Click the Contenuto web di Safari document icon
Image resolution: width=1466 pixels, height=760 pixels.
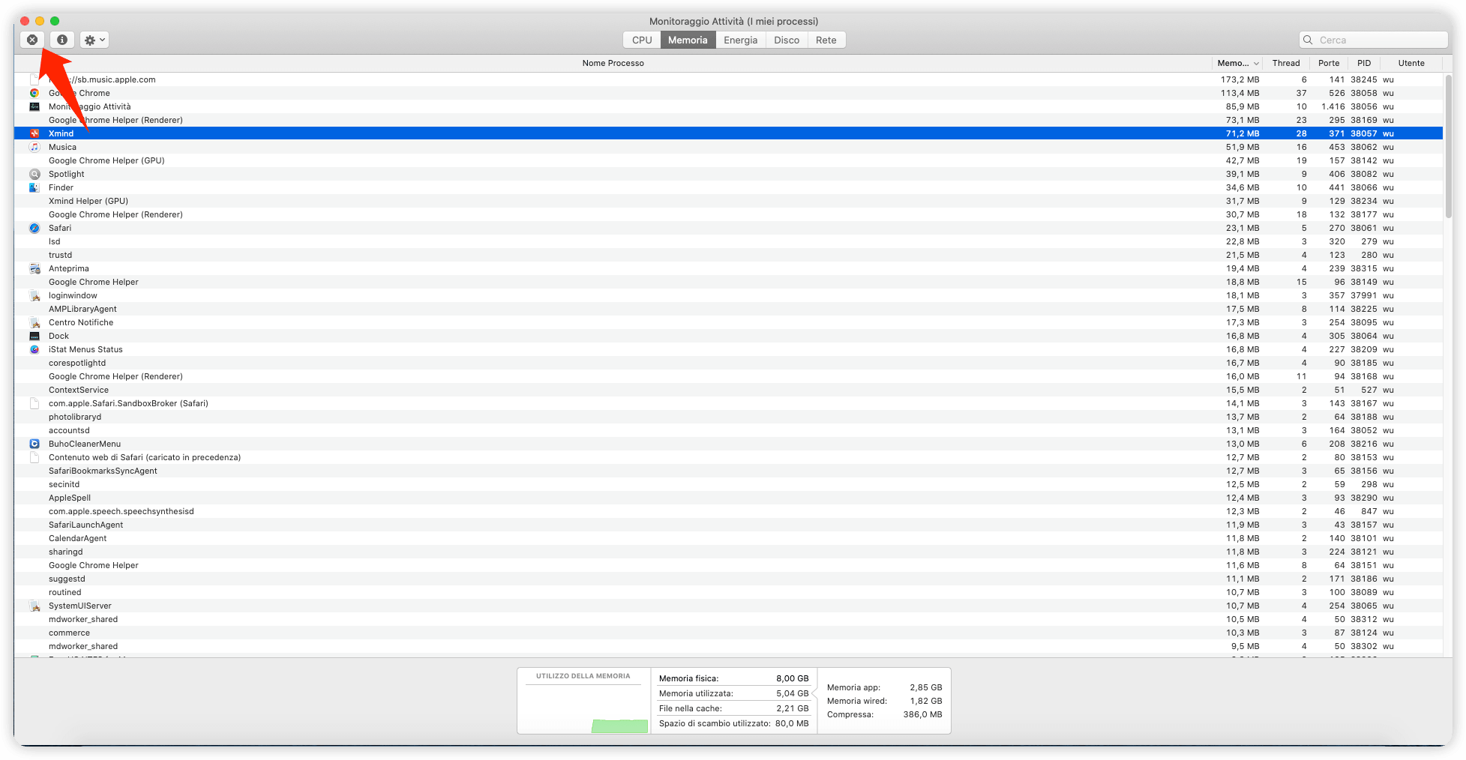tap(34, 457)
